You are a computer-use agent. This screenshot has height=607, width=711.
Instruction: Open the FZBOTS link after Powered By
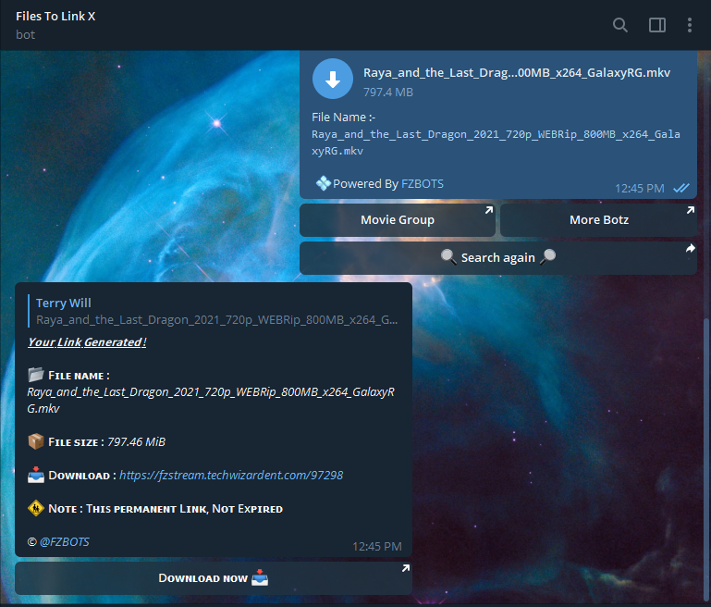click(x=423, y=184)
